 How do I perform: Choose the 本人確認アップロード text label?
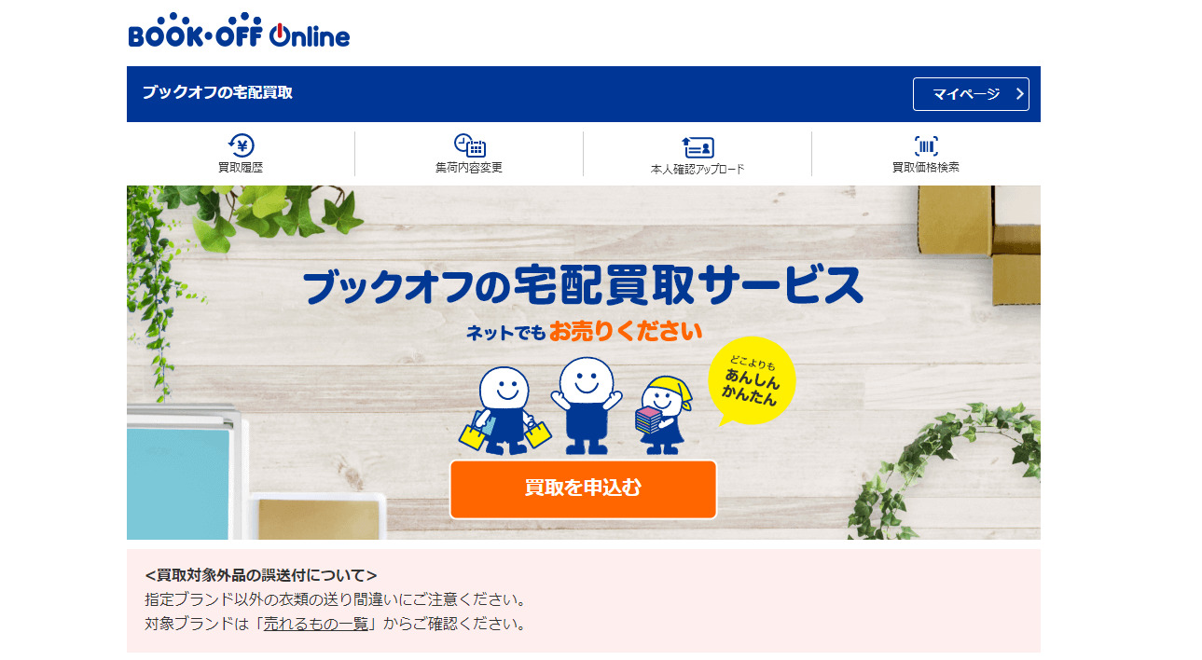pos(698,170)
